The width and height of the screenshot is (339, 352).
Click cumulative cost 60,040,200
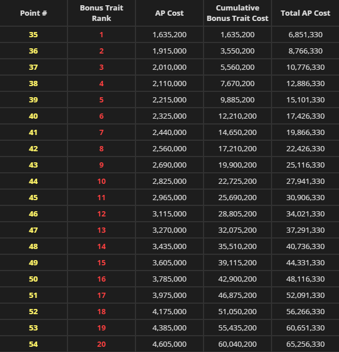pos(237,344)
